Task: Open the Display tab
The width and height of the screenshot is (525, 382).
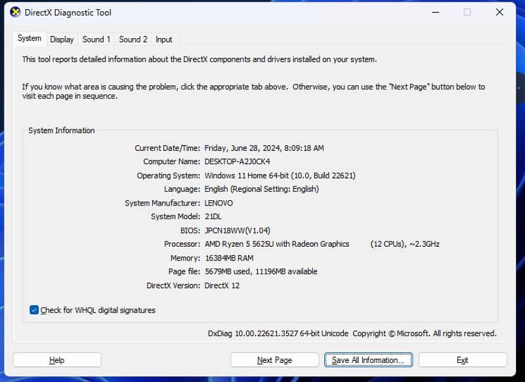Action: tap(62, 39)
